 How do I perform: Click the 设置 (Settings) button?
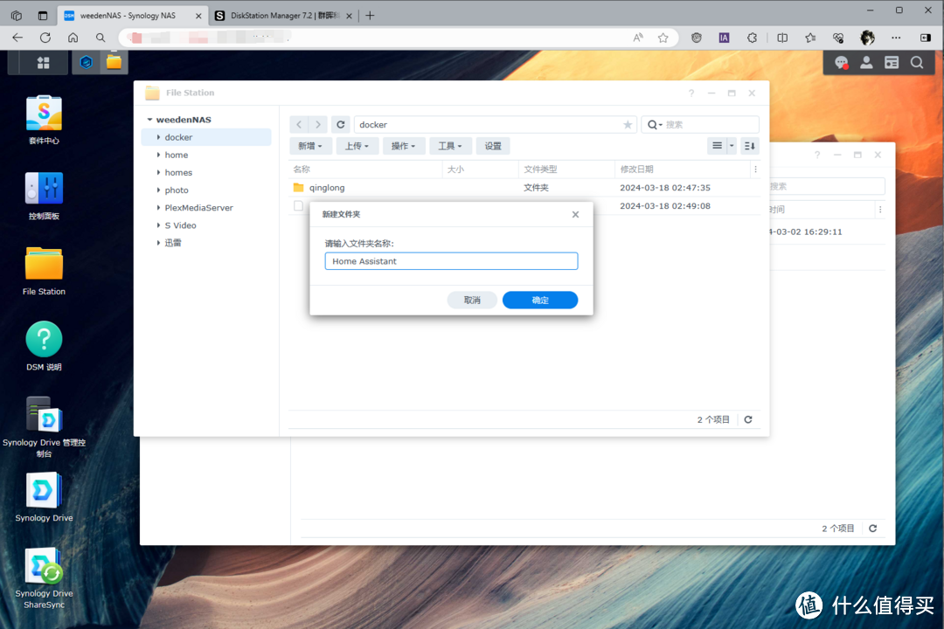[x=493, y=146]
